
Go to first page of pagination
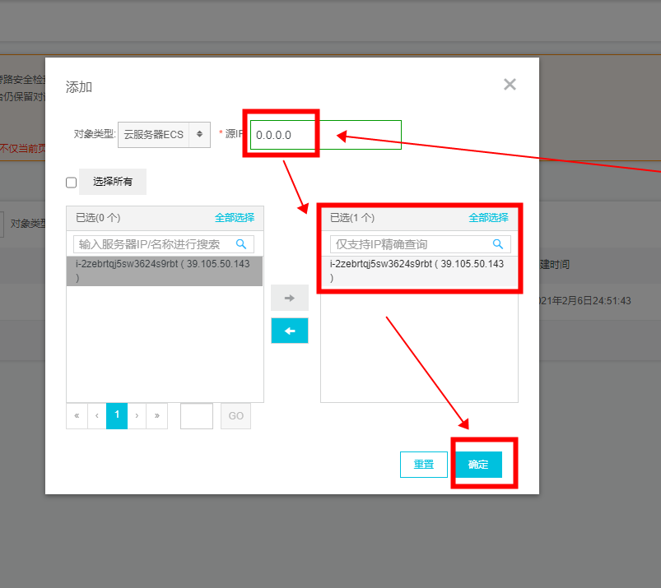[77, 416]
